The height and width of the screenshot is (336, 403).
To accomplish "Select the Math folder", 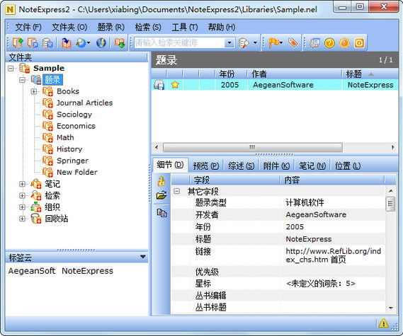I will tap(65, 137).
